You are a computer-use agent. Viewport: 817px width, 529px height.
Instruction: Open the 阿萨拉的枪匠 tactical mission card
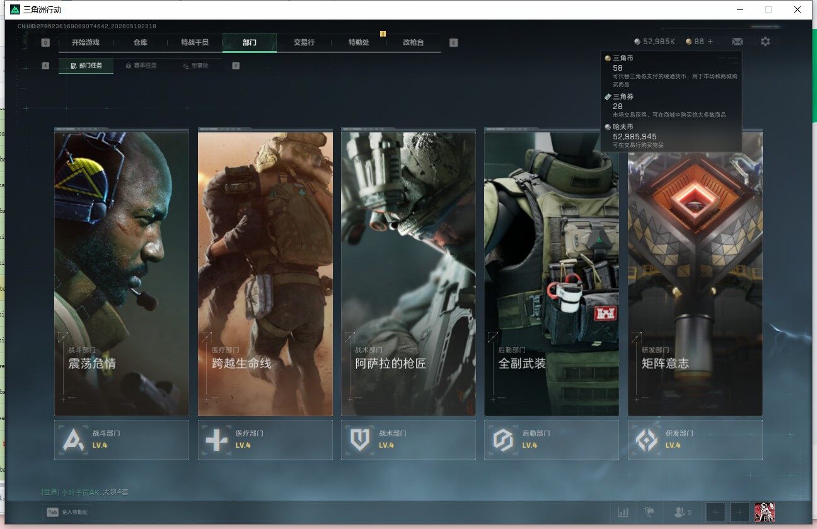point(408,274)
